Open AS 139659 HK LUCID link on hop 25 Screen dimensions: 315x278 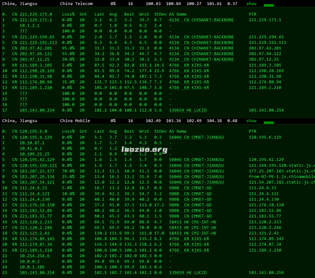point(188,272)
